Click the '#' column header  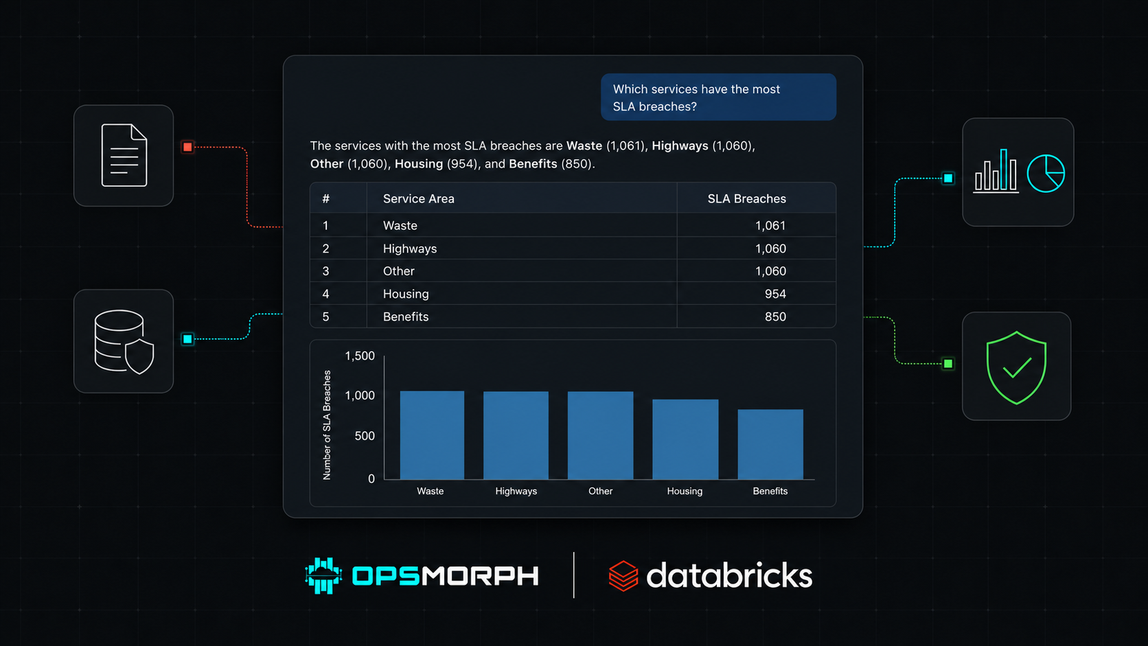coord(326,199)
